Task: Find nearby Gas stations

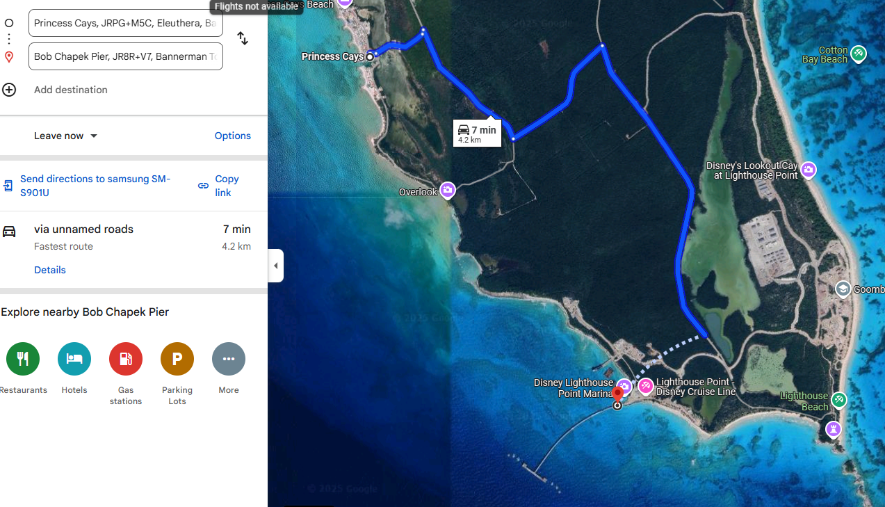Action: tap(126, 359)
